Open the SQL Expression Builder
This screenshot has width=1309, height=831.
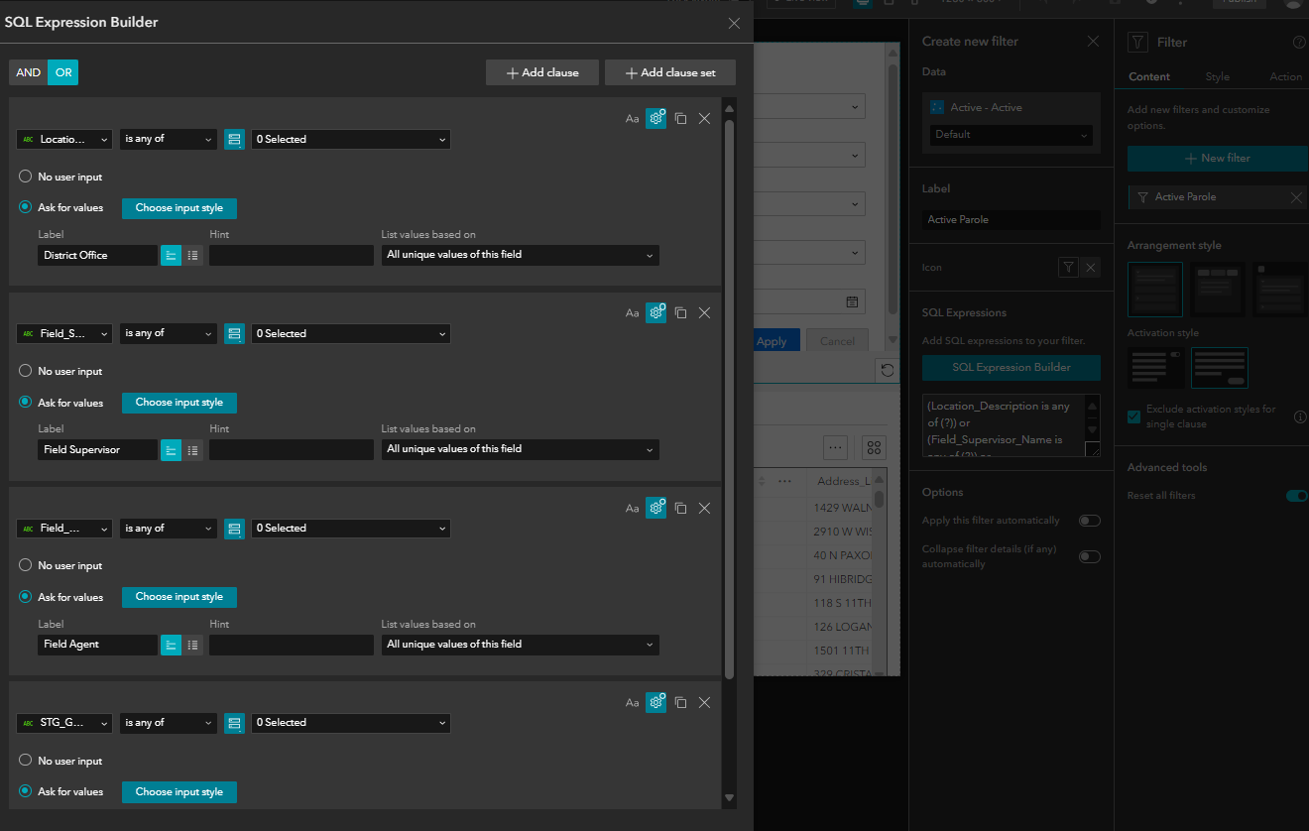click(1011, 367)
